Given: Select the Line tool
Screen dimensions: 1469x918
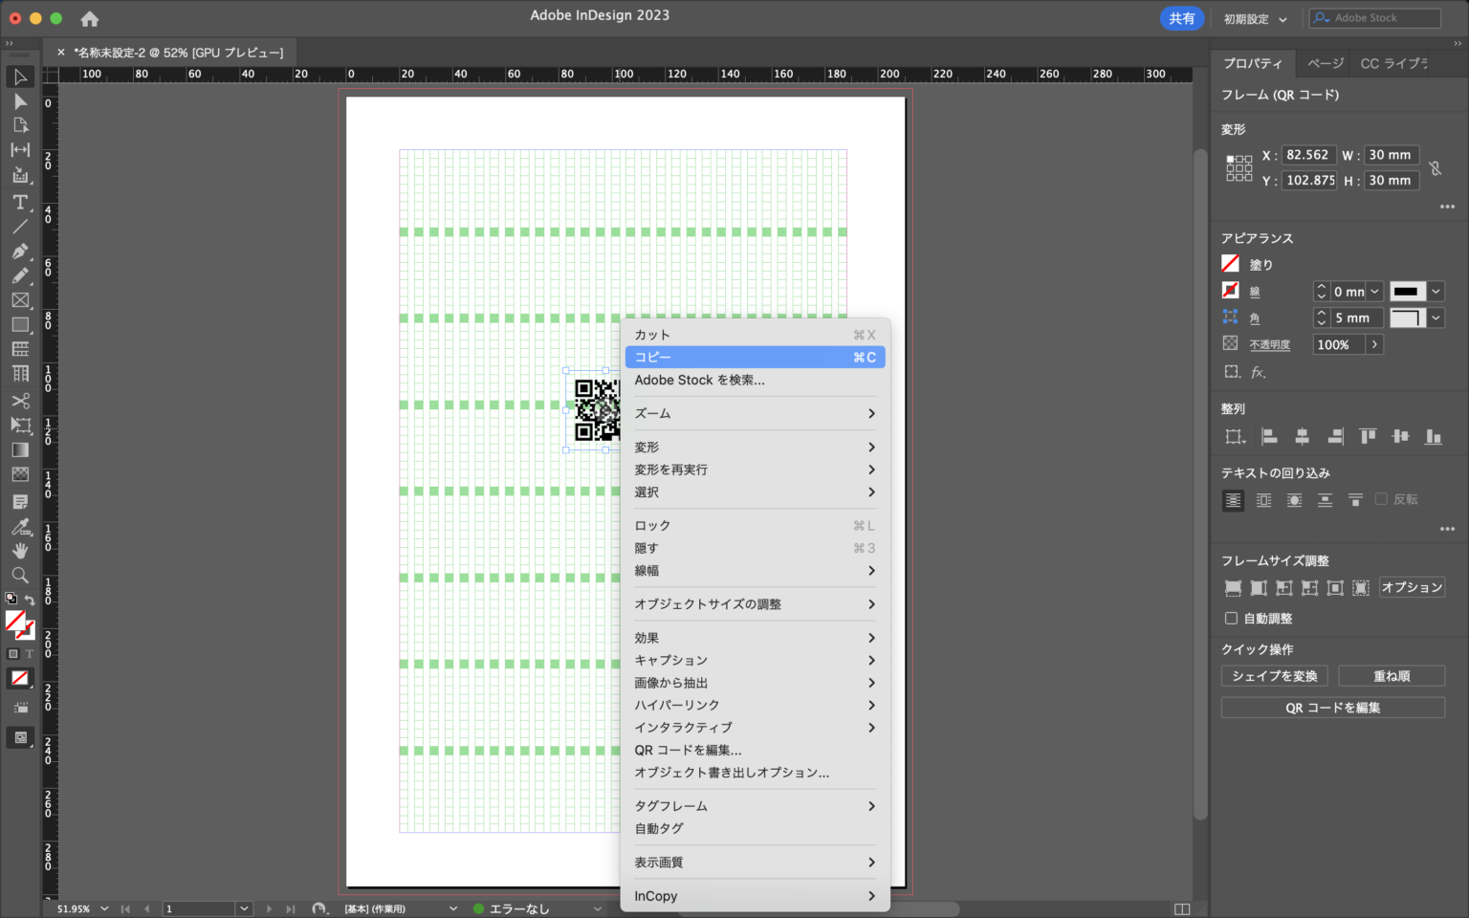Looking at the screenshot, I should pos(20,227).
